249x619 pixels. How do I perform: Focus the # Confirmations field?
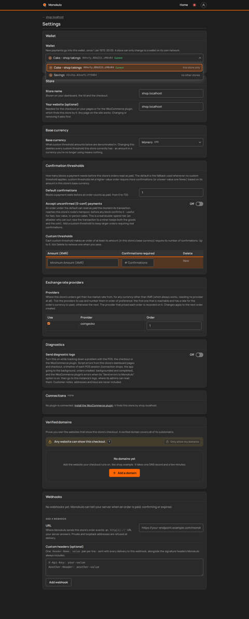tap(137, 262)
